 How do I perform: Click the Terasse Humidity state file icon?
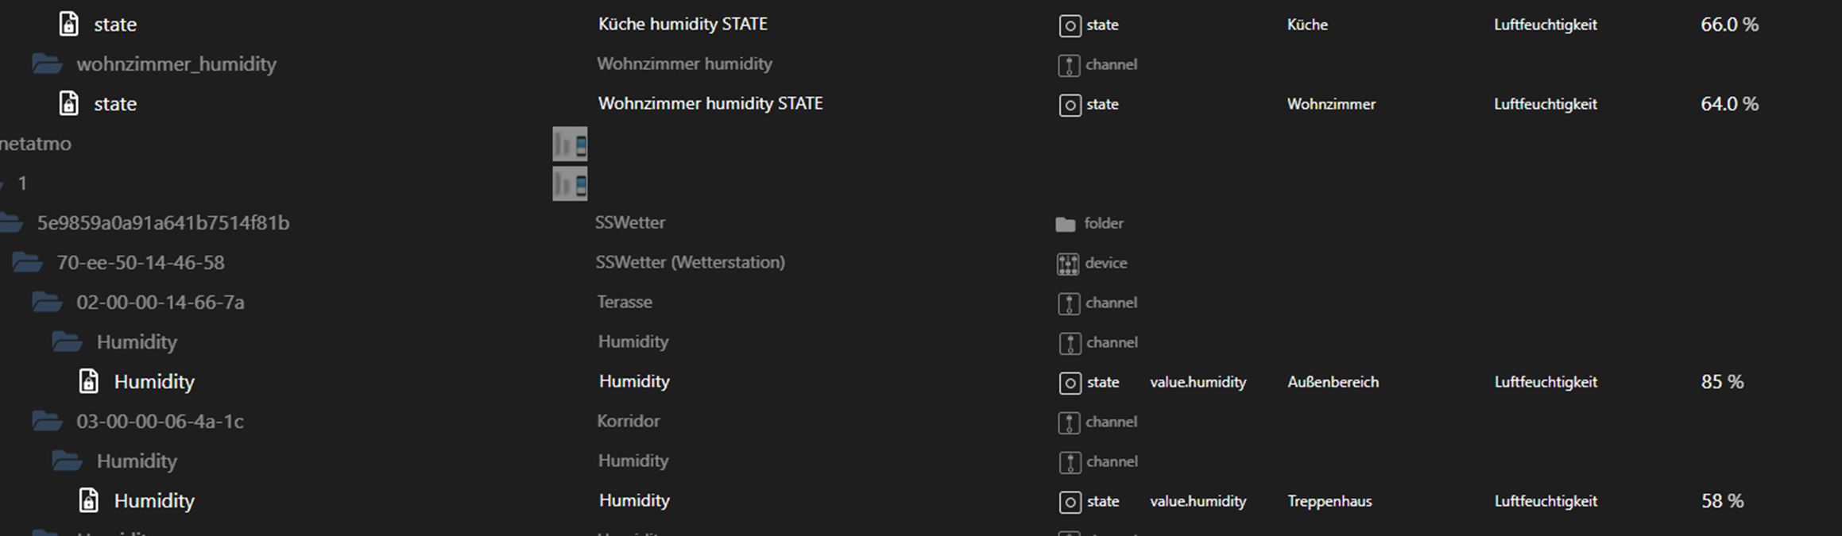tap(89, 382)
